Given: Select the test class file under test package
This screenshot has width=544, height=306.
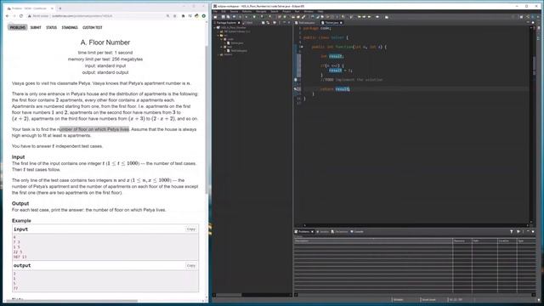Looking at the screenshot, I should (x=237, y=51).
